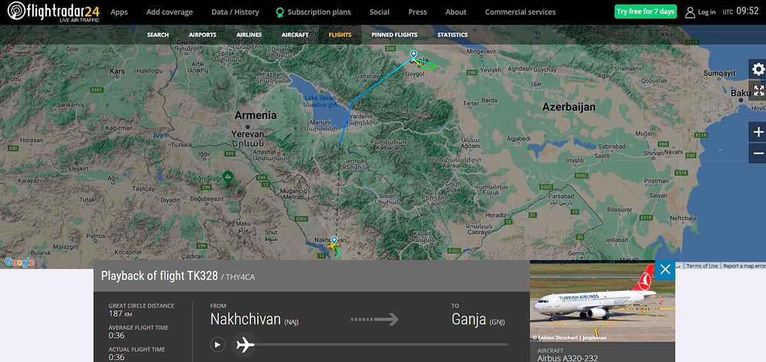Screen dimensions: 766x362
Task: Open the Commercial services menu
Action: pyautogui.click(x=520, y=12)
